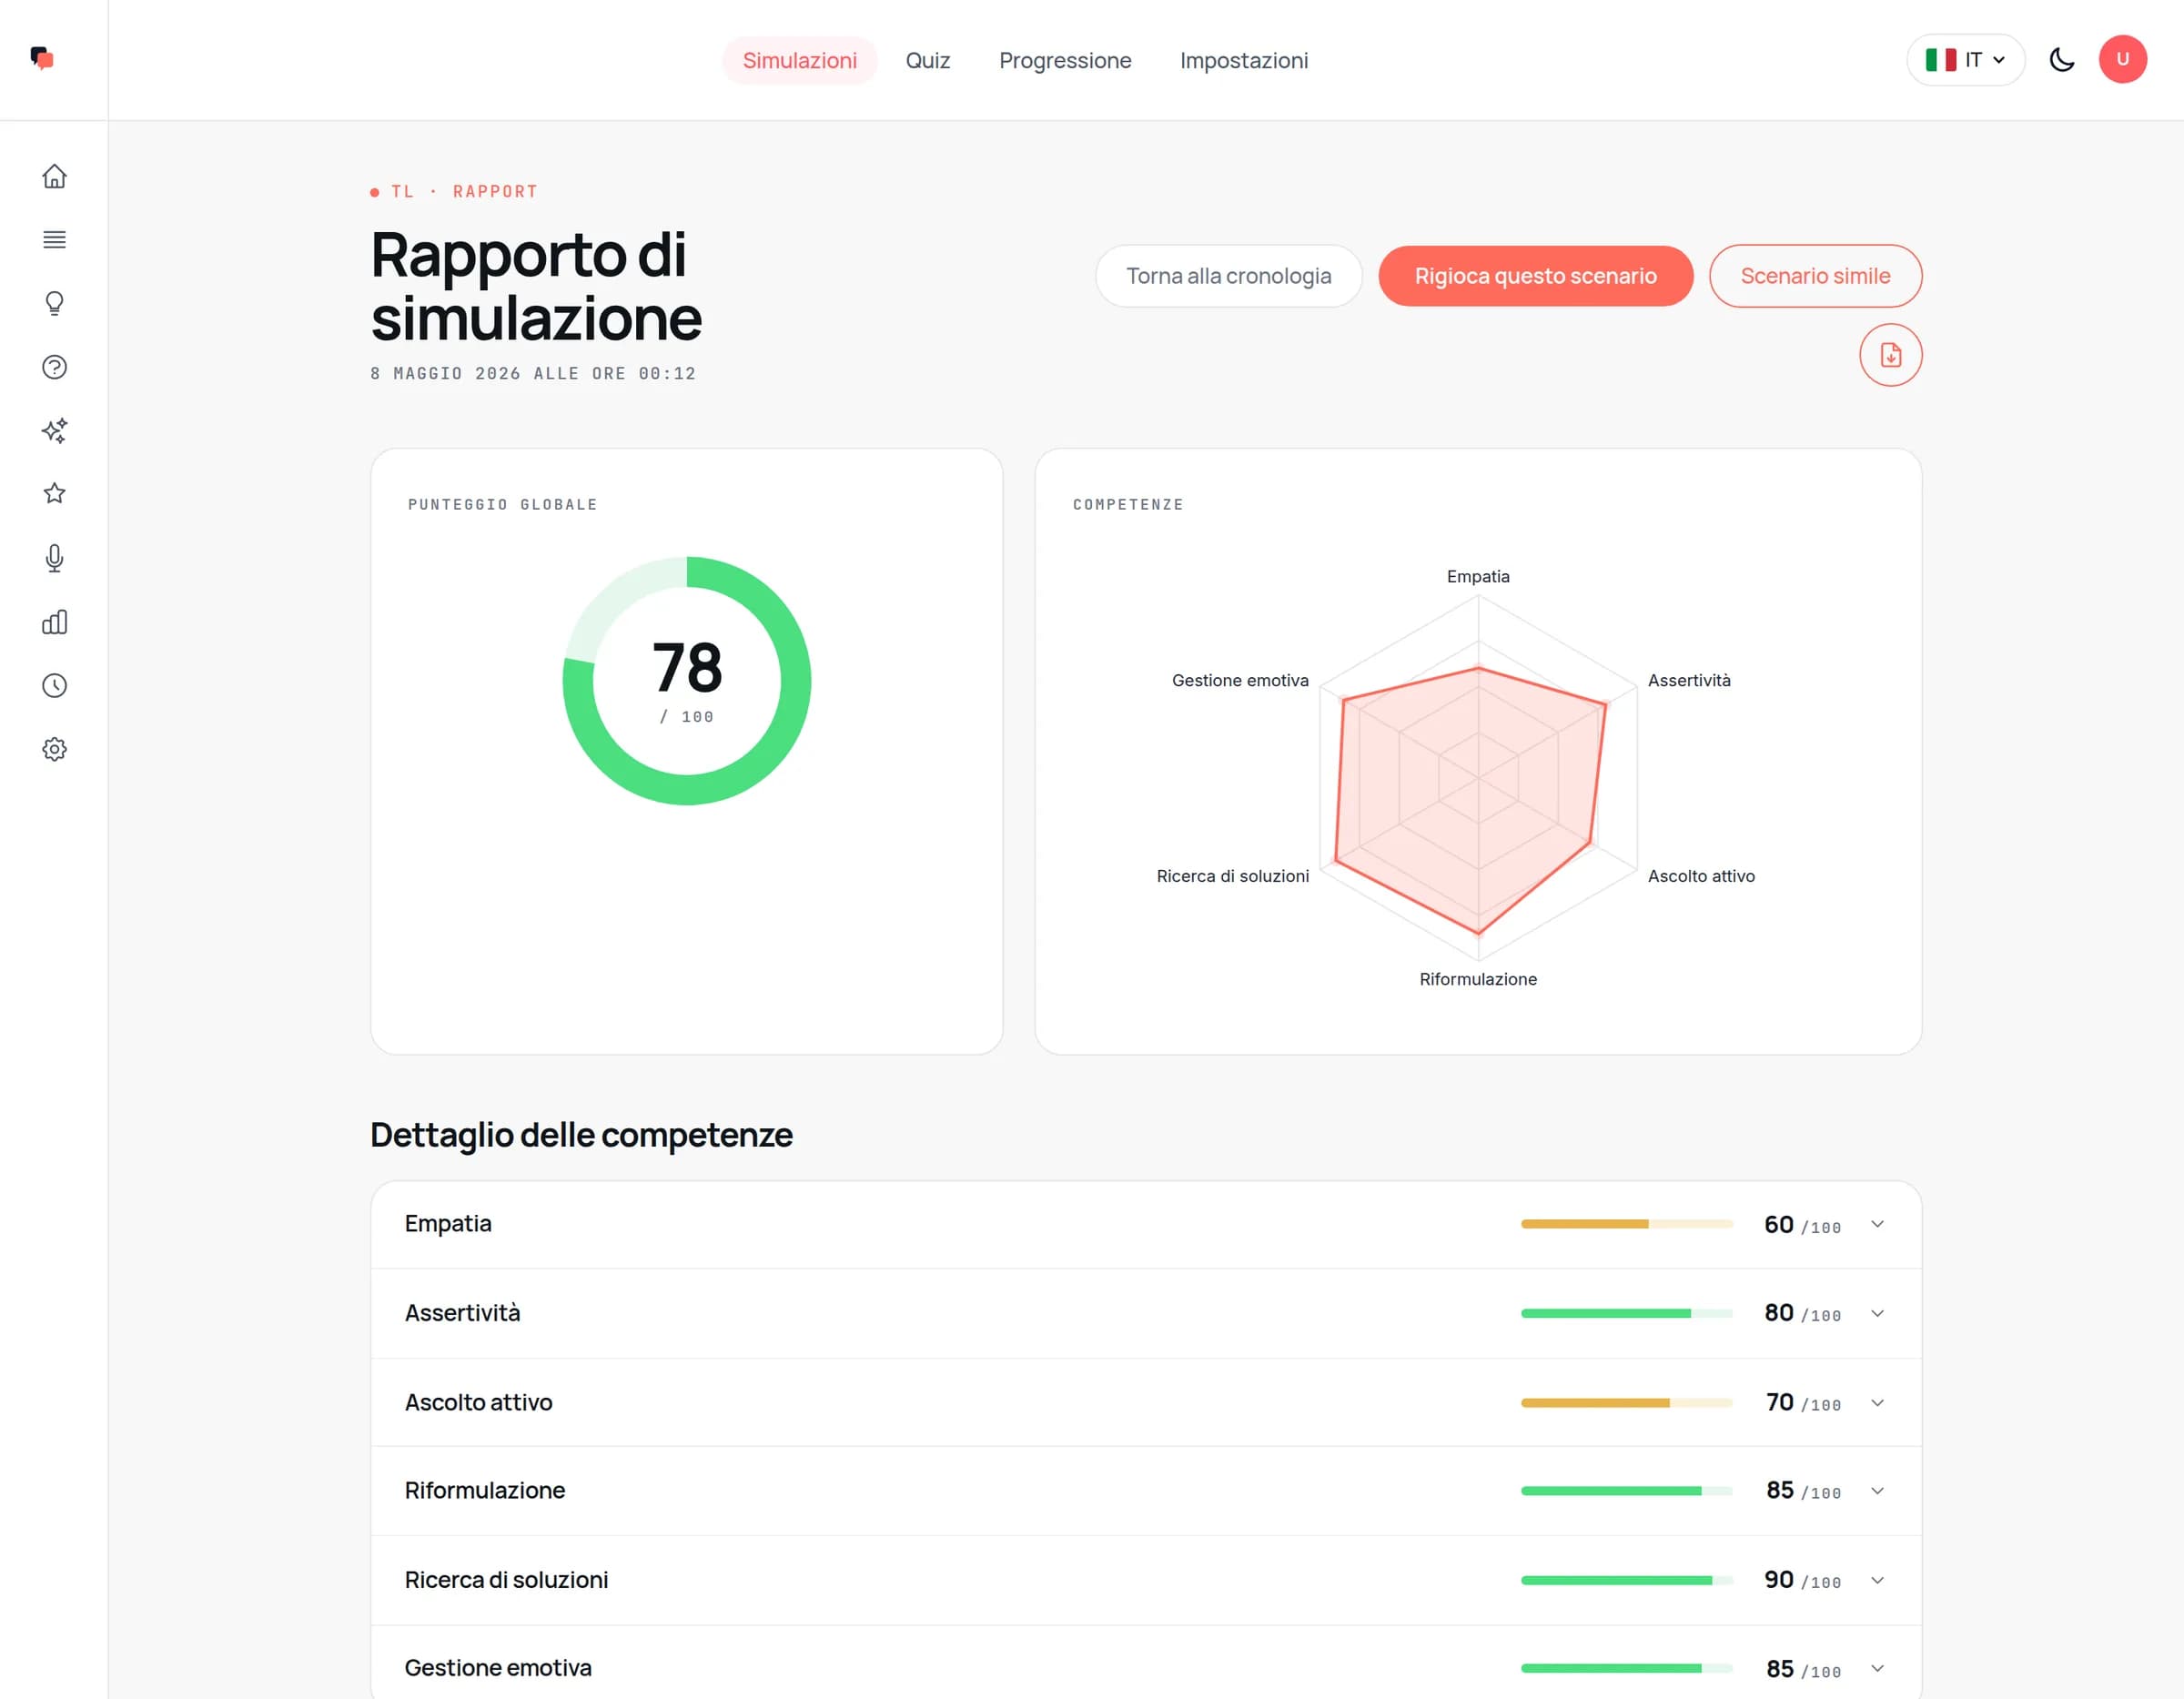Toggle dark mode moon icon
The height and width of the screenshot is (1699, 2184).
2061,60
